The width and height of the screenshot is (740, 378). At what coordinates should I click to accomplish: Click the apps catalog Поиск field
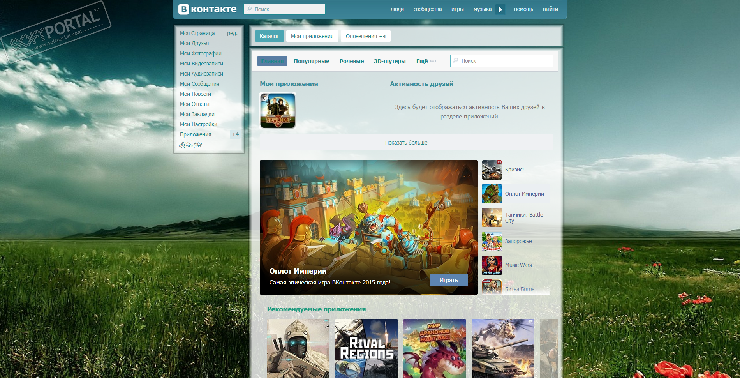click(502, 61)
